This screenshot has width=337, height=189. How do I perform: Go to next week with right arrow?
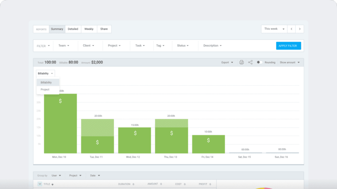[x=299, y=29]
